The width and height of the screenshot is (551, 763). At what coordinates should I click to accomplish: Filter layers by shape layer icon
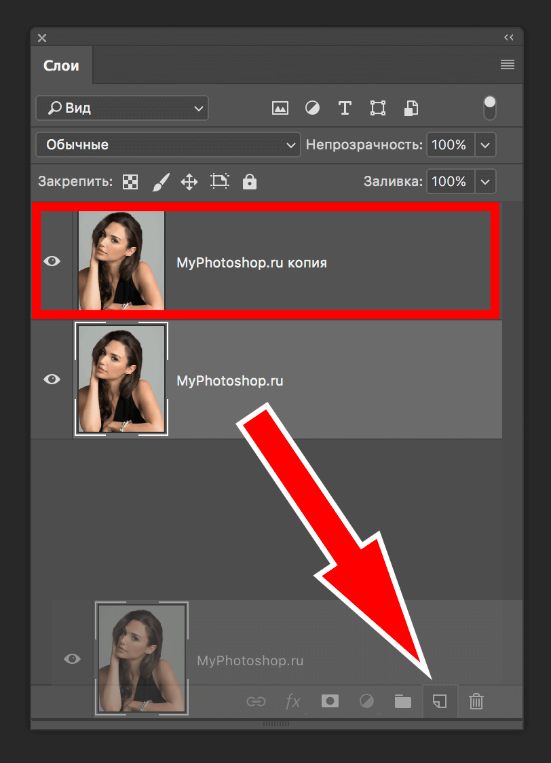click(377, 108)
